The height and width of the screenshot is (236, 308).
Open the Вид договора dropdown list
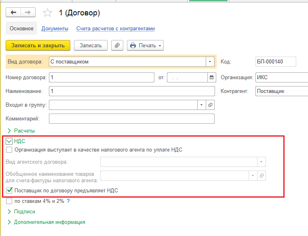pyautogui.click(x=210, y=62)
